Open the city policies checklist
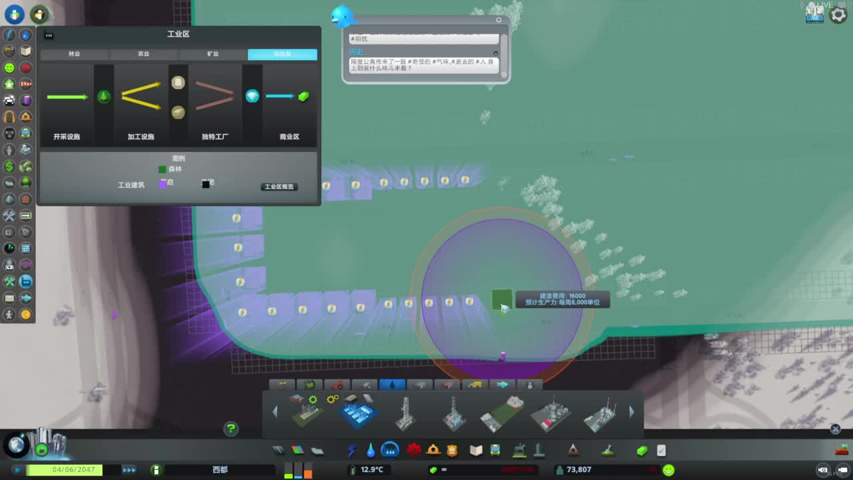This screenshot has height=480, width=853. coord(661,451)
